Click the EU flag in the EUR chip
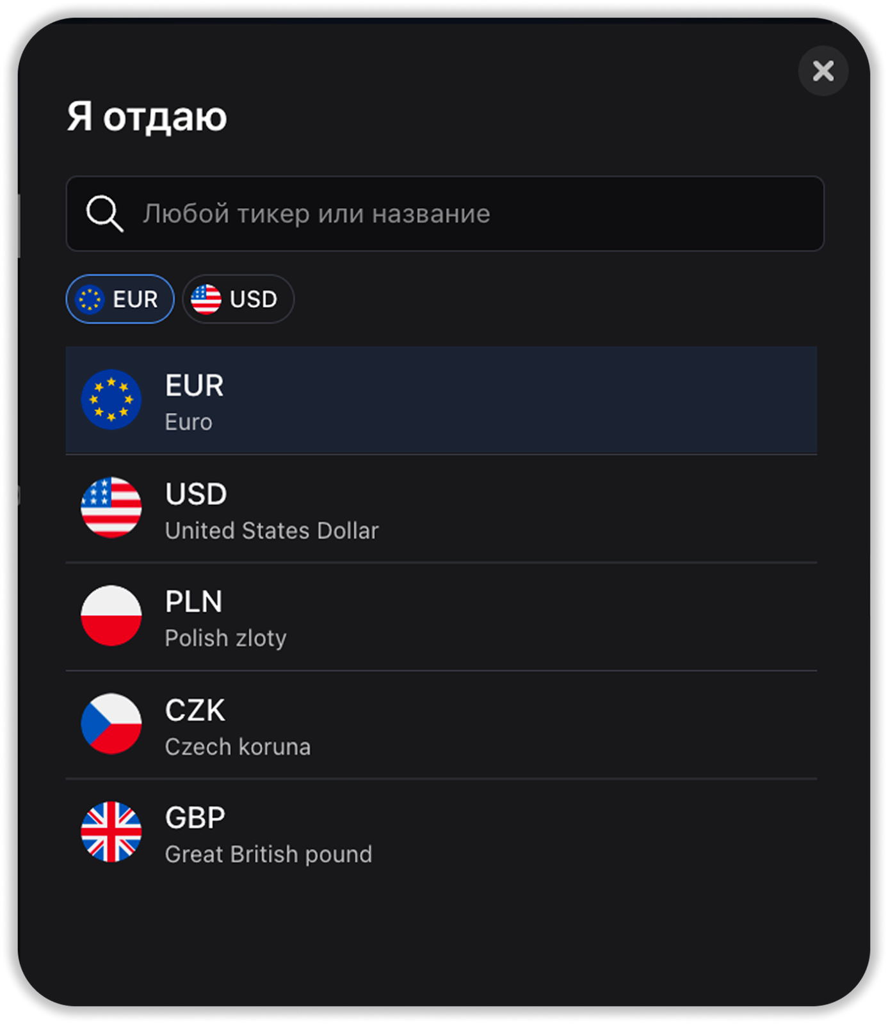The height and width of the screenshot is (1024, 888). pyautogui.click(x=90, y=299)
